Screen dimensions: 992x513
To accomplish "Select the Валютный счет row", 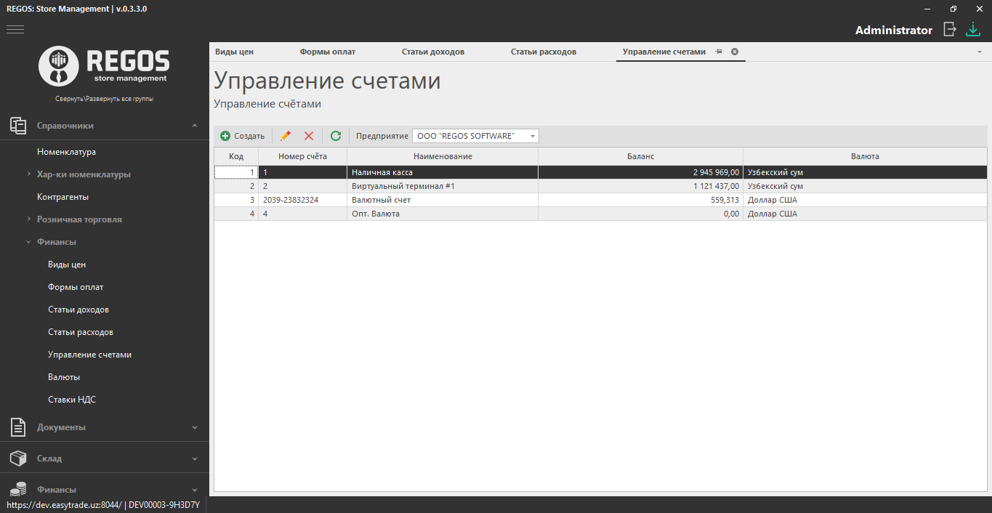I will coord(443,200).
